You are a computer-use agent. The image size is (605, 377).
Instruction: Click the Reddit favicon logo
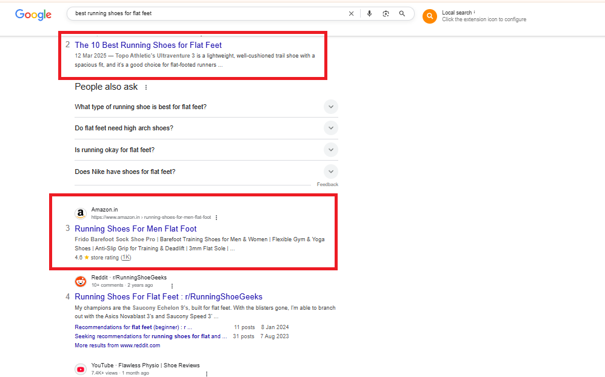[81, 281]
